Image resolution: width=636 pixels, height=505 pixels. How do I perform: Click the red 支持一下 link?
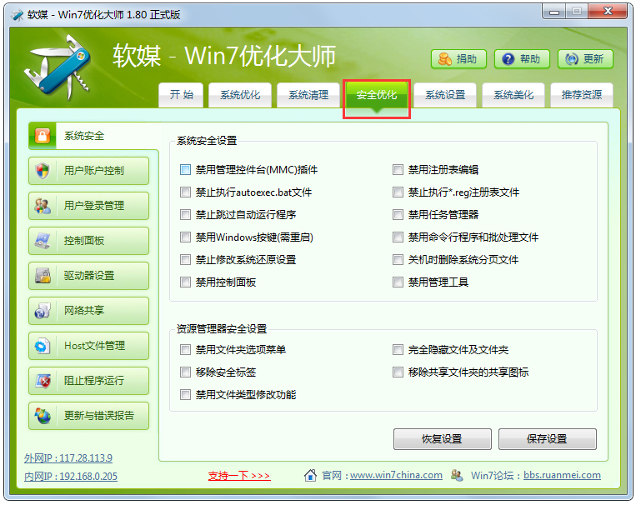click(239, 476)
